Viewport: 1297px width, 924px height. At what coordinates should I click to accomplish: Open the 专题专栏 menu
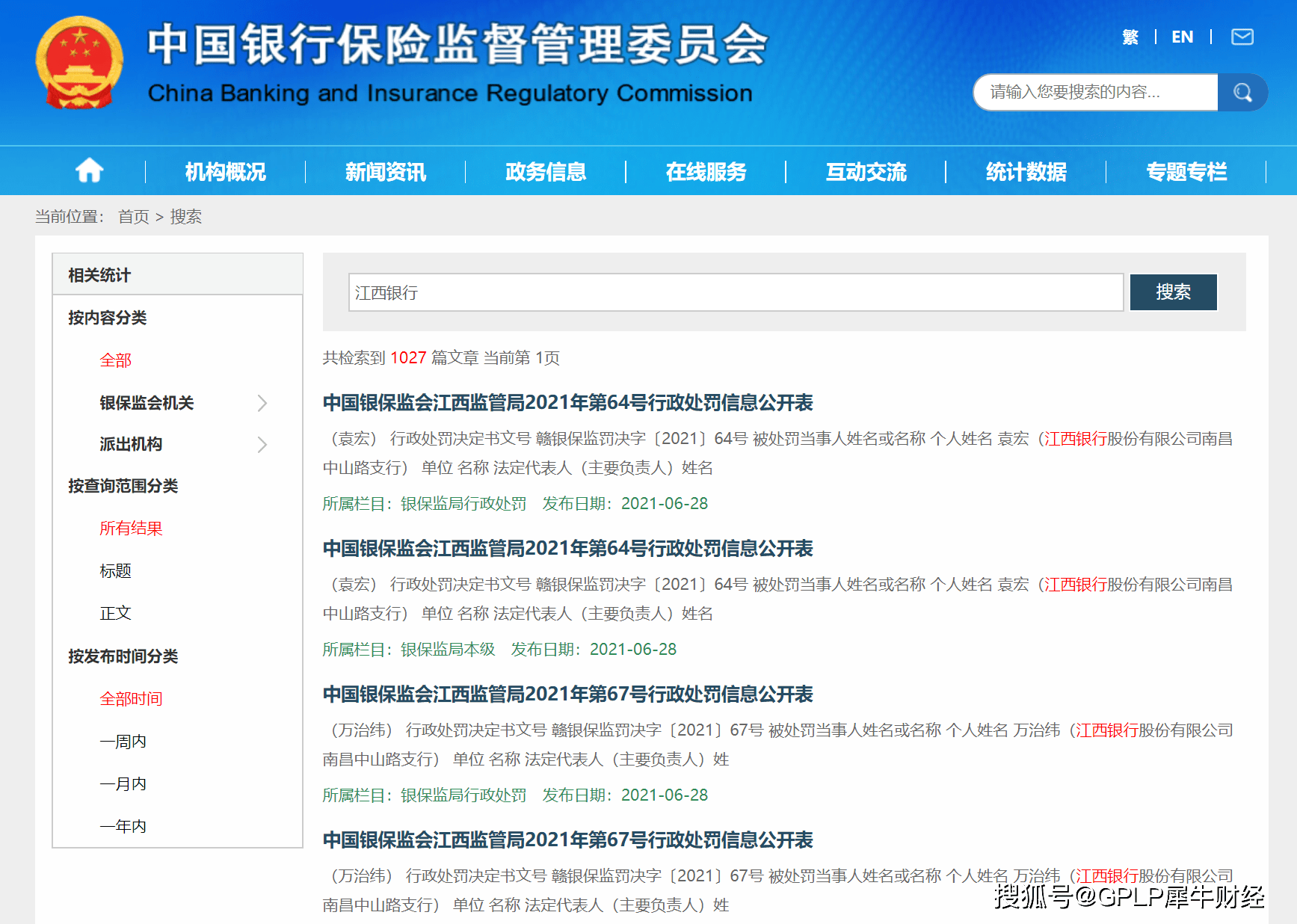[1186, 172]
